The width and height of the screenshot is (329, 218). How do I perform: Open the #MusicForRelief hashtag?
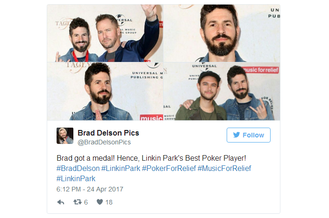click(x=224, y=169)
